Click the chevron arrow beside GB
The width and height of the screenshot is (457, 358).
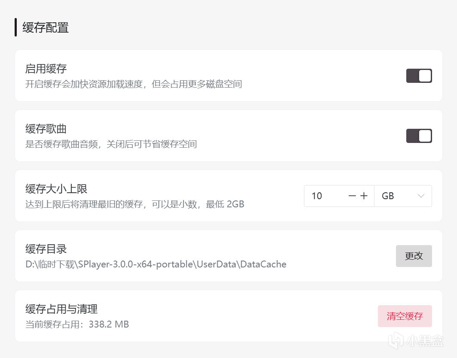coord(421,196)
